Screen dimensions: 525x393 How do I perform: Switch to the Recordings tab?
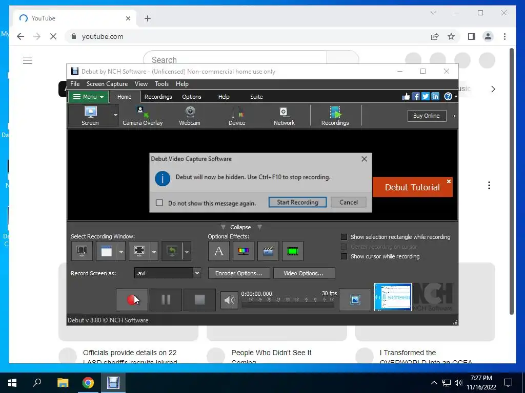158,97
